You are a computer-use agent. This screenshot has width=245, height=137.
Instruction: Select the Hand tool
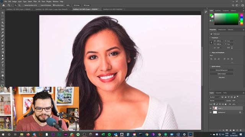3,75
